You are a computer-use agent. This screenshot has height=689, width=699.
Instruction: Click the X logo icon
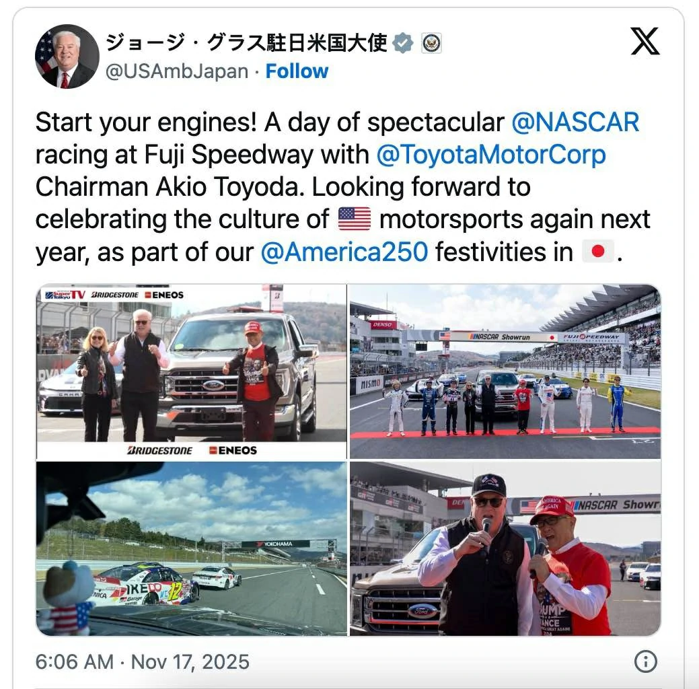[x=645, y=42]
